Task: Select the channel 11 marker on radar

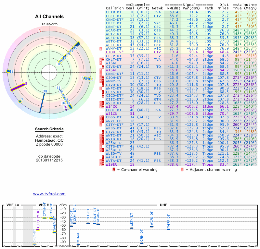Action: pyautogui.click(x=91, y=79)
